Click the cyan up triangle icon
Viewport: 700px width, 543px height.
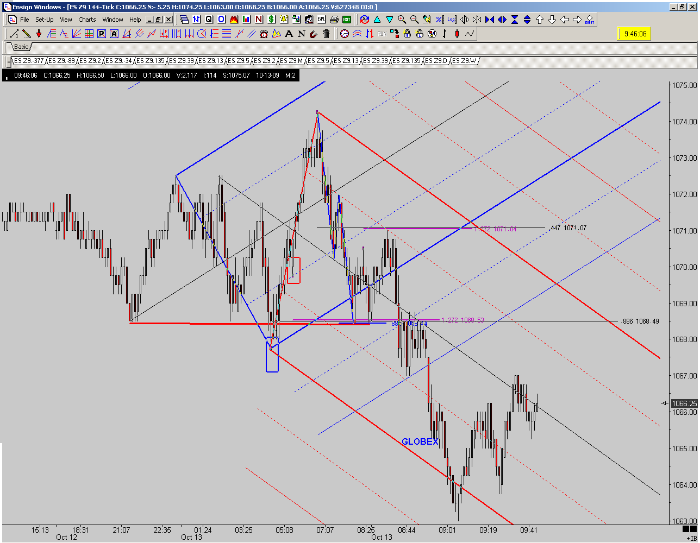[377, 20]
